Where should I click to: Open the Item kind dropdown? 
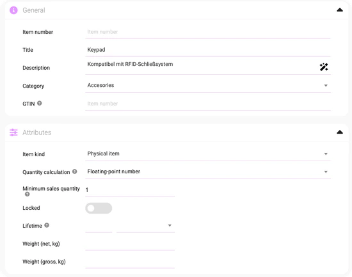click(208, 154)
